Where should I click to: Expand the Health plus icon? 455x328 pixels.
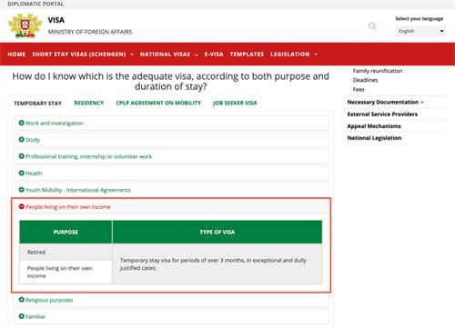point(21,173)
